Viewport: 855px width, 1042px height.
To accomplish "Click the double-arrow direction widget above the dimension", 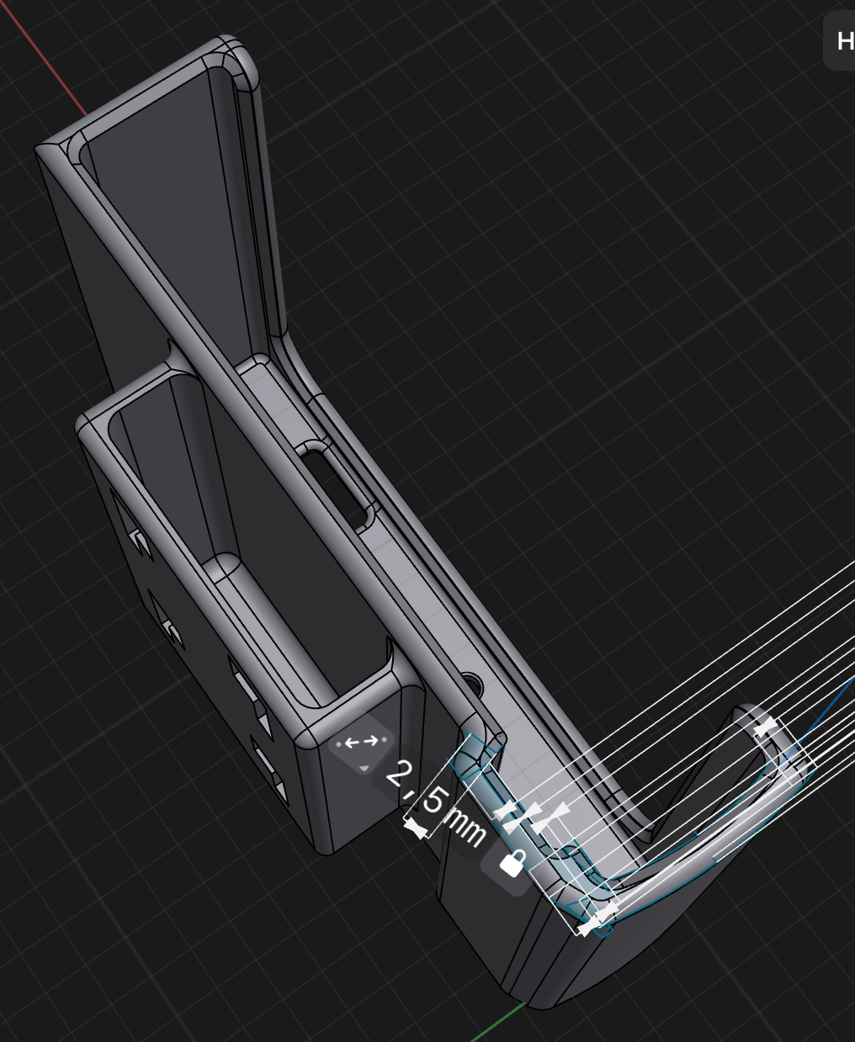I will point(360,740).
